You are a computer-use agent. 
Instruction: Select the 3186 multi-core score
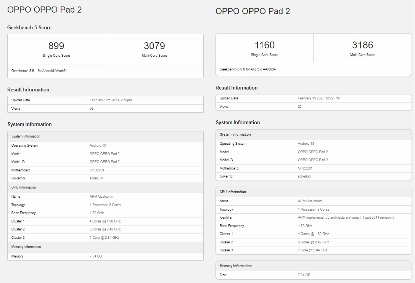[x=362, y=45]
